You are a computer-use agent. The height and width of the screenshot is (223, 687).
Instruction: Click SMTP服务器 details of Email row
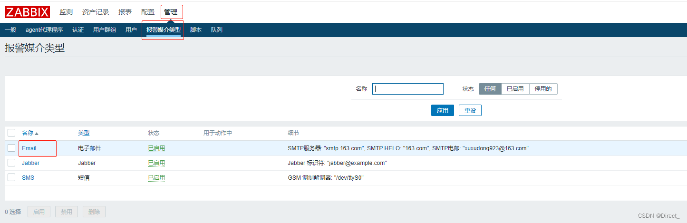coord(408,148)
